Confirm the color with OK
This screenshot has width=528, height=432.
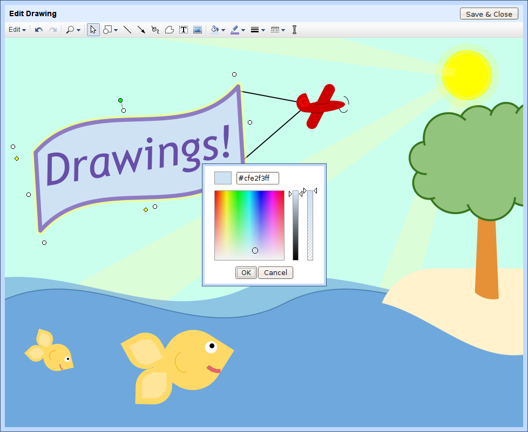[246, 272]
